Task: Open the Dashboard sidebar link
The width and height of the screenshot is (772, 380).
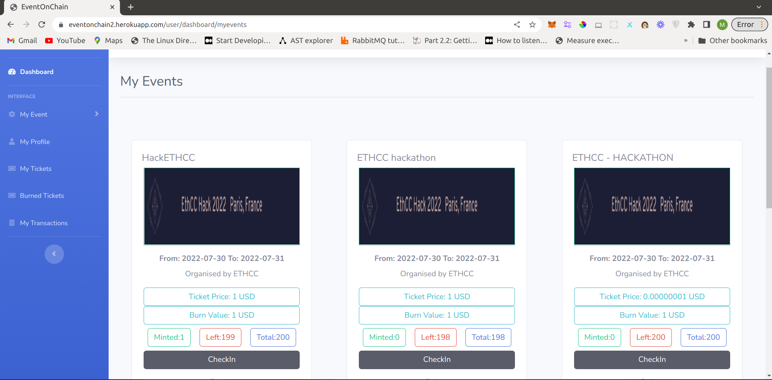Action: (36, 72)
